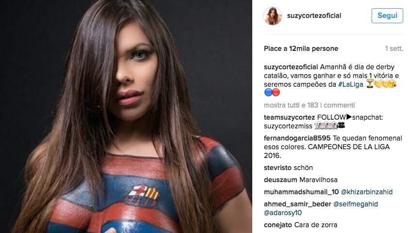Open @seifmegahid mention
This screenshot has width=408, height=233.
click(x=356, y=204)
